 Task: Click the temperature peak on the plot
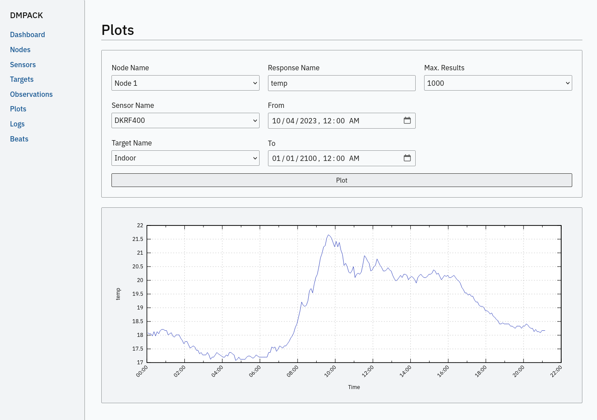point(329,235)
